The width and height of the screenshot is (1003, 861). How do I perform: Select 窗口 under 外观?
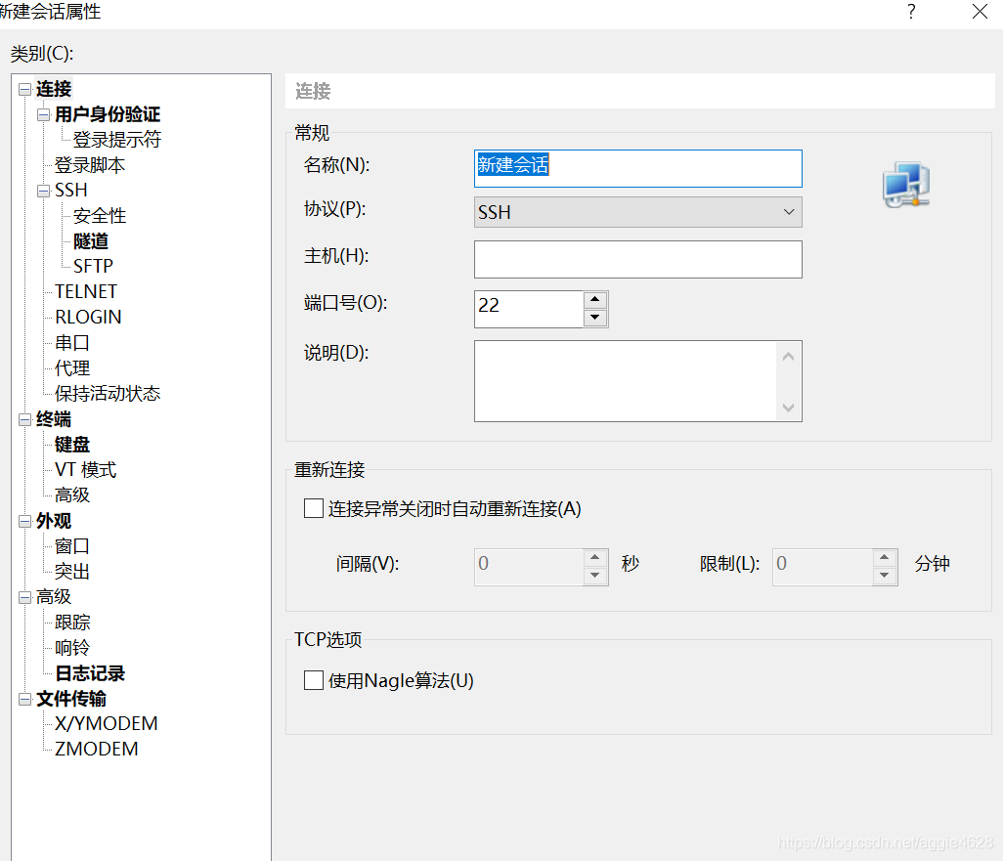point(71,546)
